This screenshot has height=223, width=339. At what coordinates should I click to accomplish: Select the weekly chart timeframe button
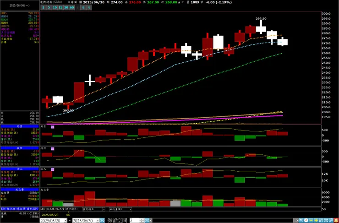click(83, 8)
